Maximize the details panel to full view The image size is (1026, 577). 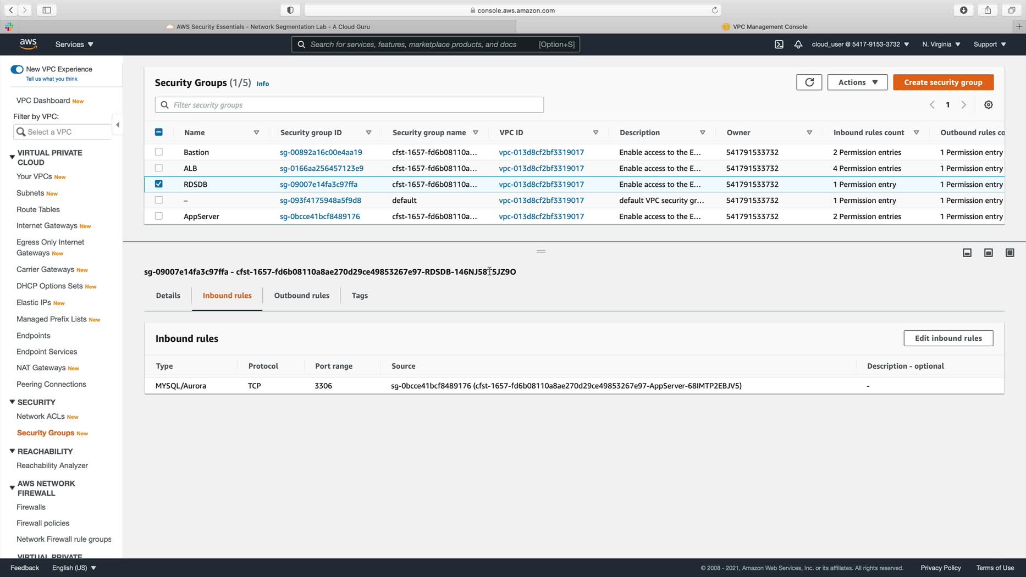1010,253
